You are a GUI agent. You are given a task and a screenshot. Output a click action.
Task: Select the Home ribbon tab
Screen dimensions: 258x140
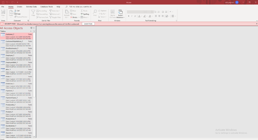click(11, 7)
